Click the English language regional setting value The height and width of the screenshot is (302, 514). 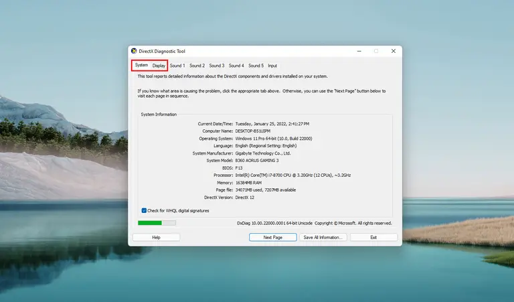pos(266,146)
